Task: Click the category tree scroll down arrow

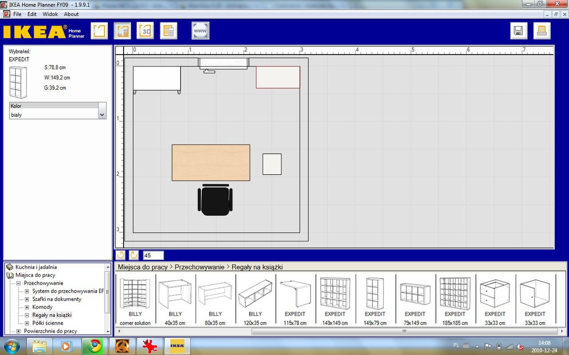Action: point(108,331)
